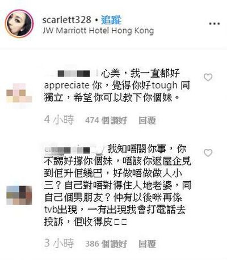This screenshot has height=260, width=227.
Task: Open the three-dot more options menu
Action: tap(215, 24)
